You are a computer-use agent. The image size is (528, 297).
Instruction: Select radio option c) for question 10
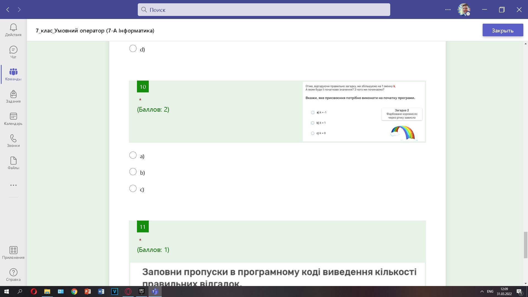click(133, 189)
